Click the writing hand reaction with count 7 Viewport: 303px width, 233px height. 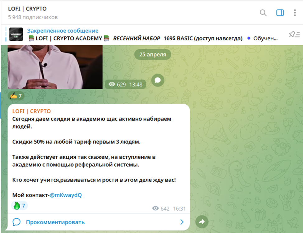(x=16, y=96)
